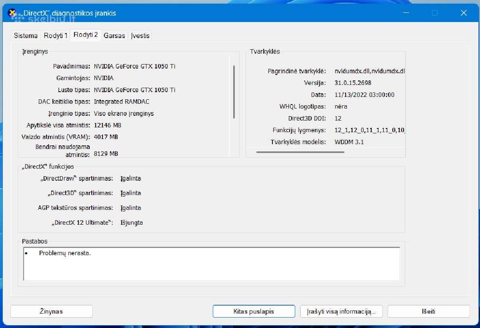This screenshot has width=480, height=328.
Task: Click 12146 MB total memory value
Action: click(107, 125)
